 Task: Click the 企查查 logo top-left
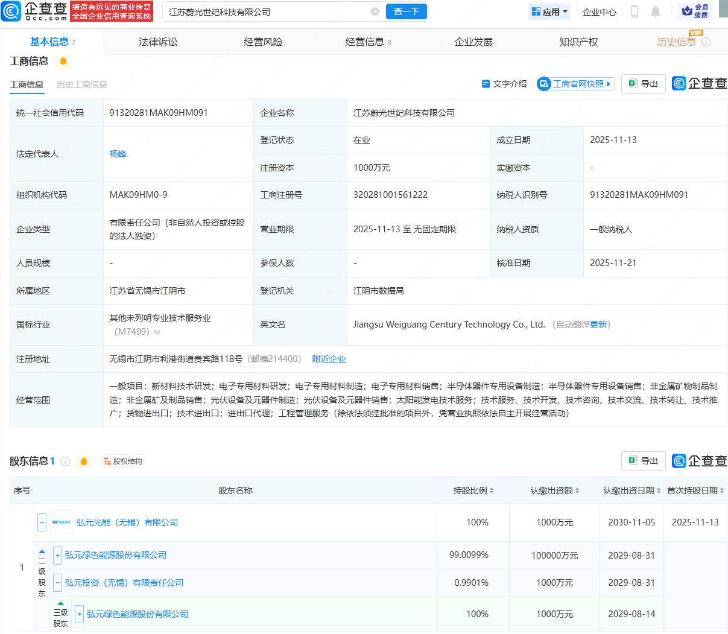27,11
